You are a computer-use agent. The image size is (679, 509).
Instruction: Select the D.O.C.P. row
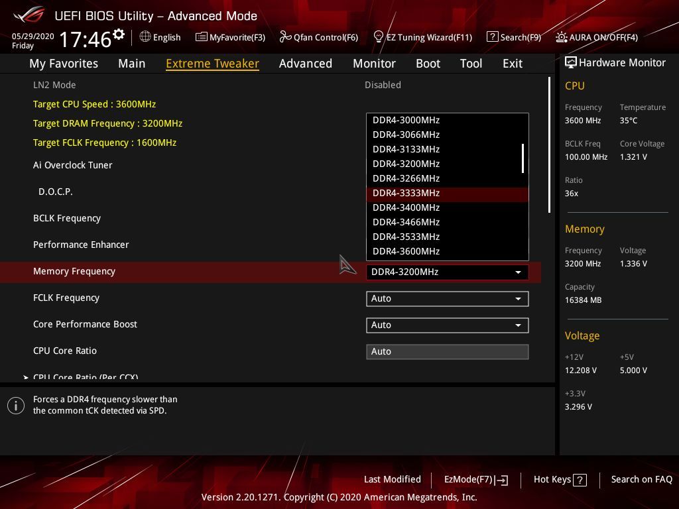(x=56, y=192)
